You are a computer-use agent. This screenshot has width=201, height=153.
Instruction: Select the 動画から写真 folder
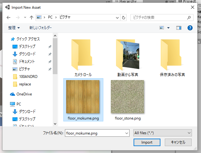[128, 58]
